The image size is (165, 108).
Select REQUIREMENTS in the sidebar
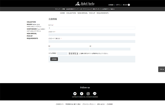(32, 38)
